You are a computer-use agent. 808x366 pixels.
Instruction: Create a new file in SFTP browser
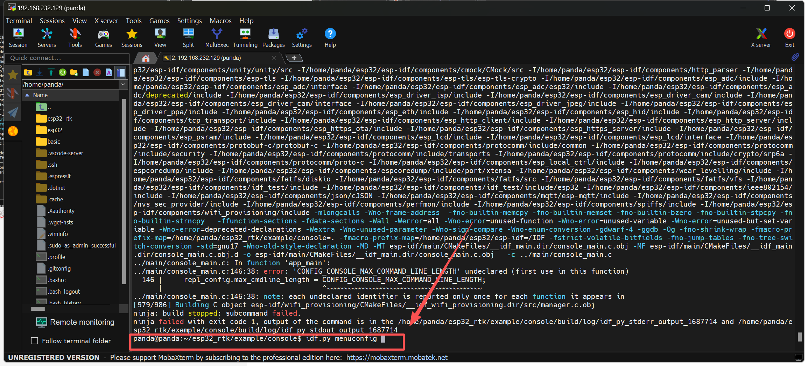[x=86, y=72]
